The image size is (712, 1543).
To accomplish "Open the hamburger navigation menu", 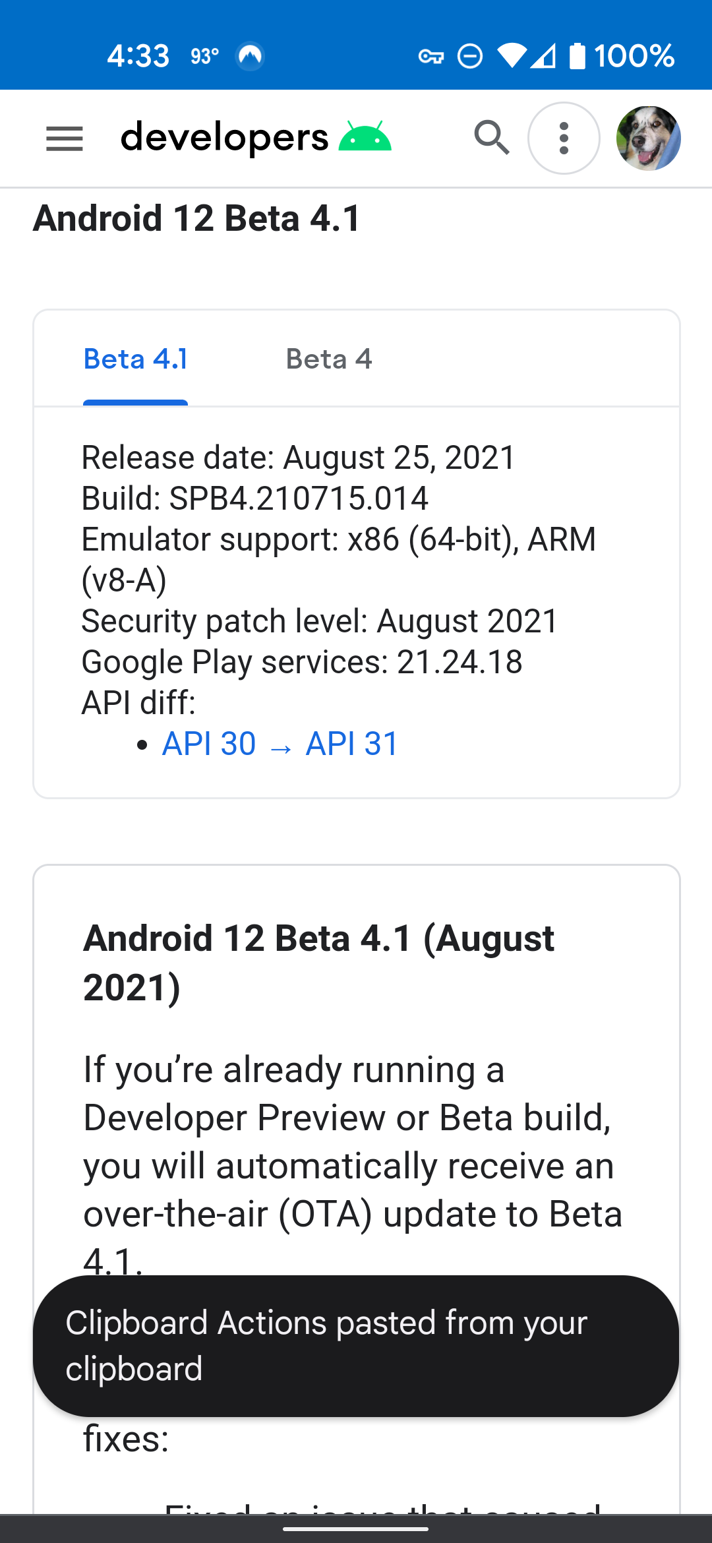I will click(65, 138).
